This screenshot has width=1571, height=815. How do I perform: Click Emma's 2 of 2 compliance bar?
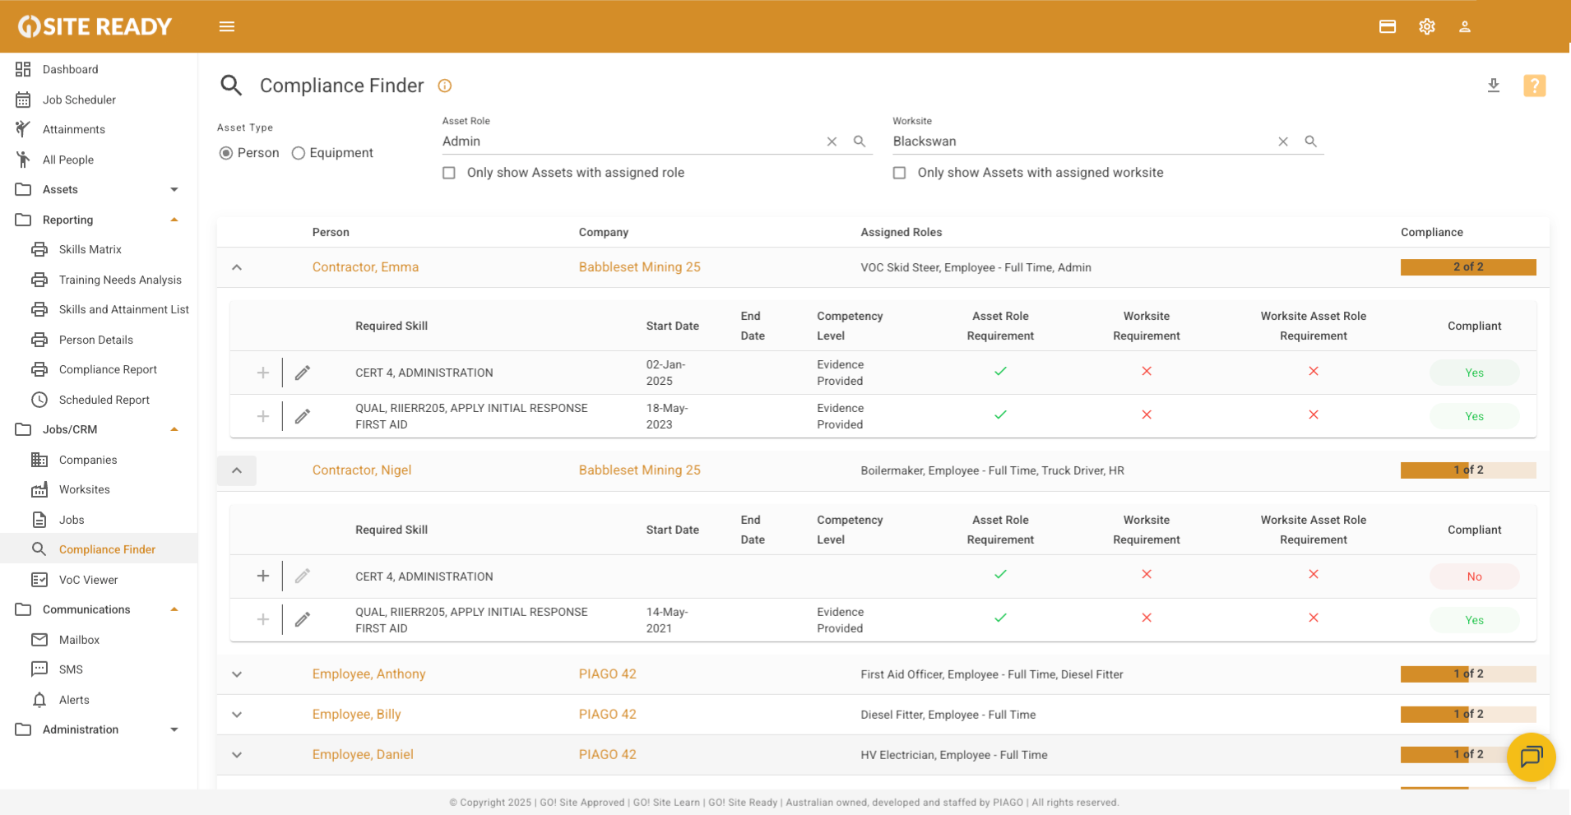pyautogui.click(x=1467, y=267)
